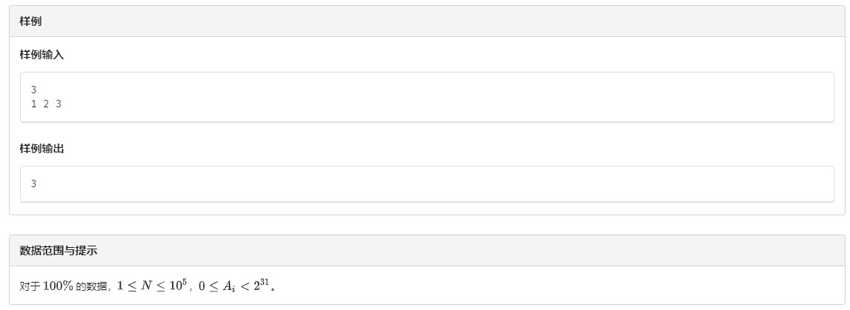Click the 的数据 text in constraints
The image size is (850, 310).
coord(92,287)
